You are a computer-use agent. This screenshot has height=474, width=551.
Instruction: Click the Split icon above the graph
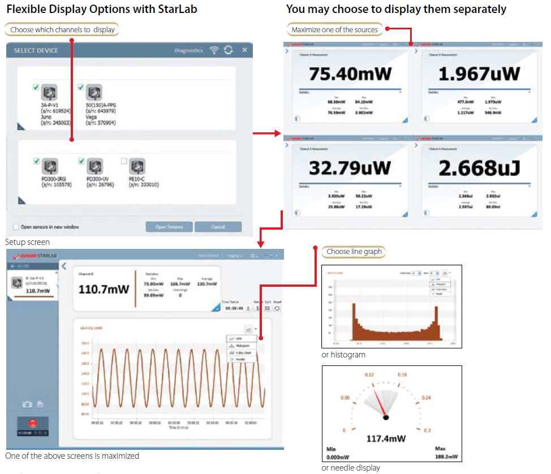268,308
